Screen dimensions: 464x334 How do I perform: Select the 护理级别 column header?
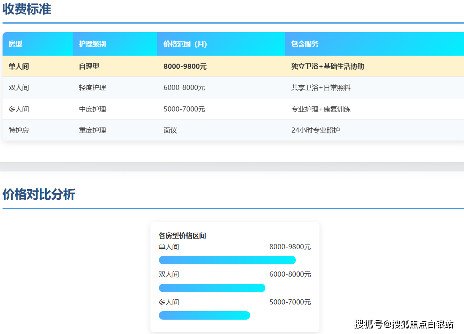[x=92, y=44]
